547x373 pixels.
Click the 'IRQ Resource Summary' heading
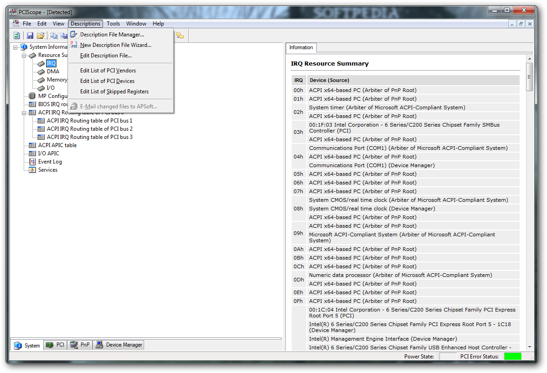click(x=330, y=64)
